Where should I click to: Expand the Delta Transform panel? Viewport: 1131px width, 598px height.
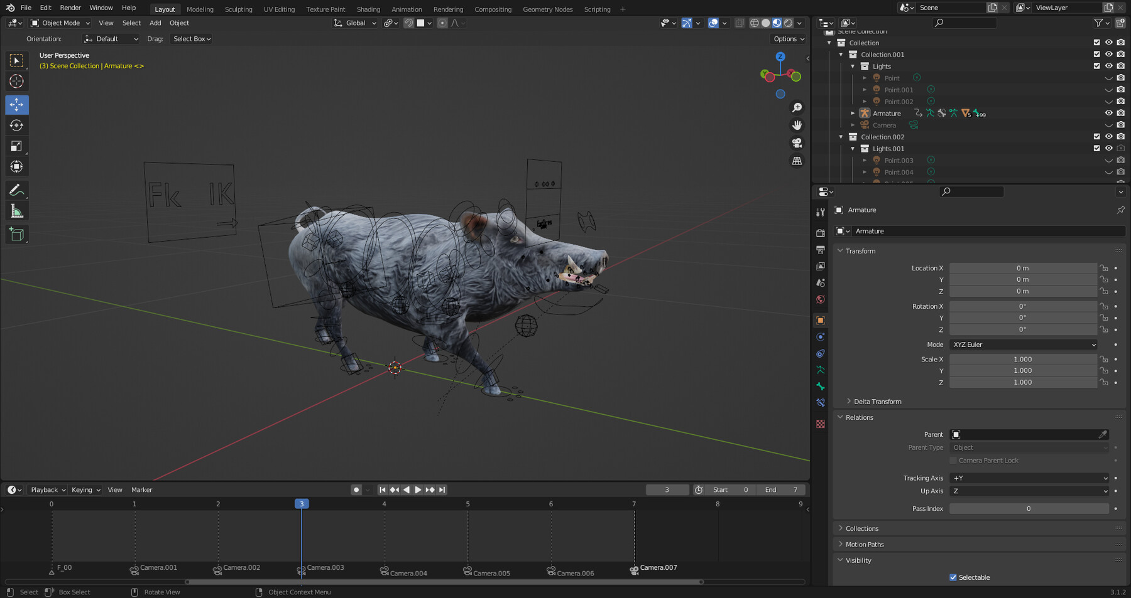[x=877, y=401]
